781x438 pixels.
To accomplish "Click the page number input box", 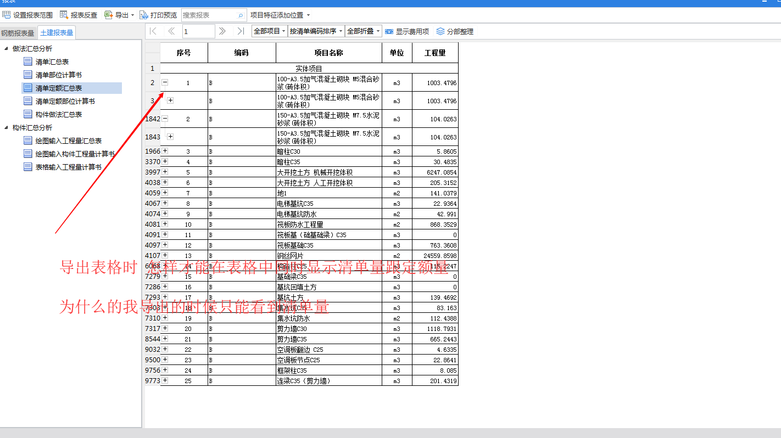I will tap(198, 31).
